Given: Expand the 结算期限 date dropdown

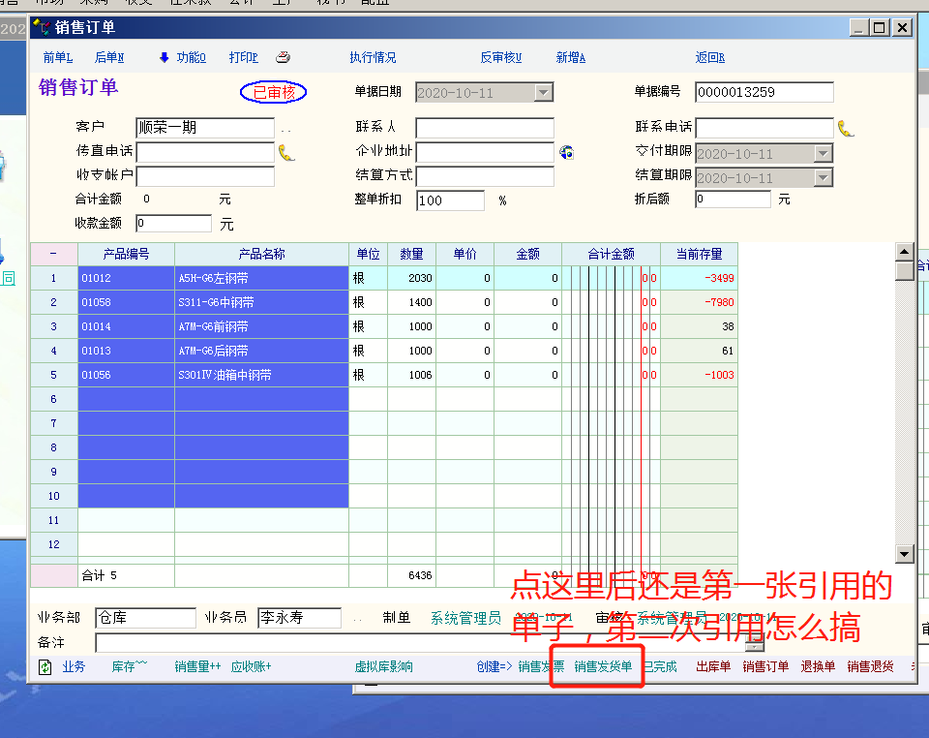Looking at the screenshot, I should (x=823, y=178).
